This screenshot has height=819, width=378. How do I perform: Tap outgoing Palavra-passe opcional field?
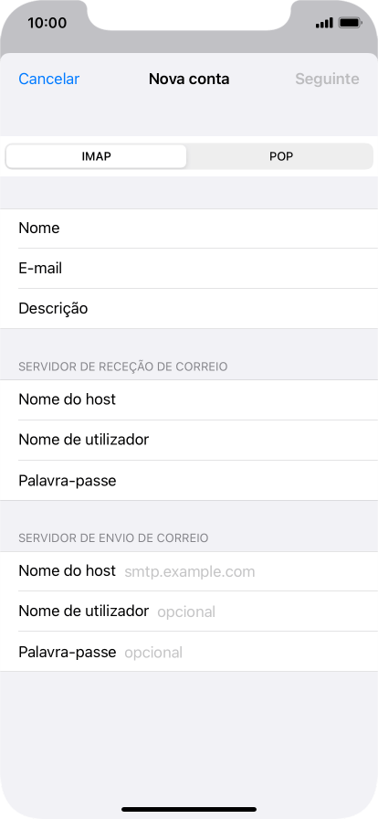(x=189, y=652)
